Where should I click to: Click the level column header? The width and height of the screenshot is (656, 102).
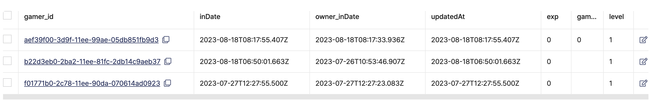[x=616, y=17]
